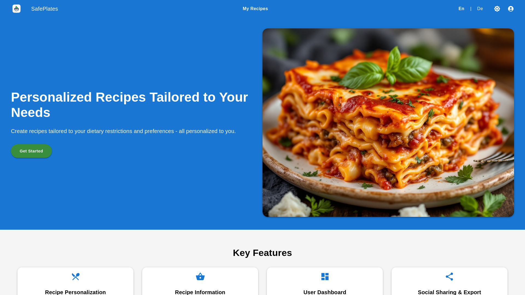525x295 pixels.
Task: Click the Get Started button
Action: (31, 151)
